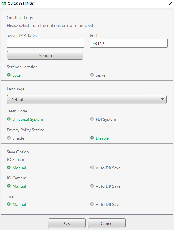The height and width of the screenshot is (230, 174).
Task: Click the Server IP Address field
Action: (x=45, y=43)
